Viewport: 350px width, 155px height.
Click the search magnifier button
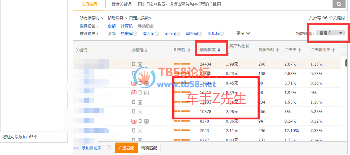(338, 4)
